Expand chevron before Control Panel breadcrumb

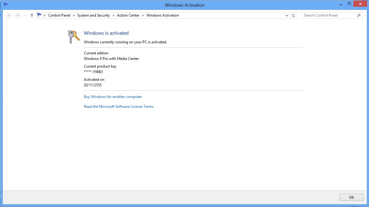point(45,15)
